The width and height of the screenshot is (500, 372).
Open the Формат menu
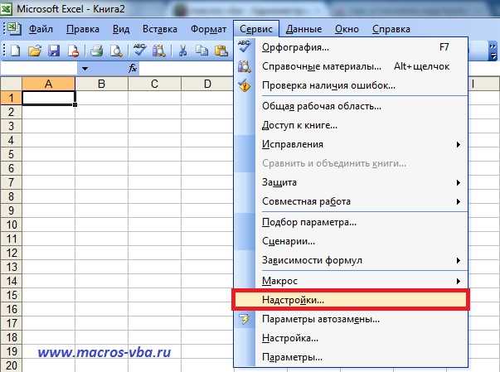click(209, 29)
